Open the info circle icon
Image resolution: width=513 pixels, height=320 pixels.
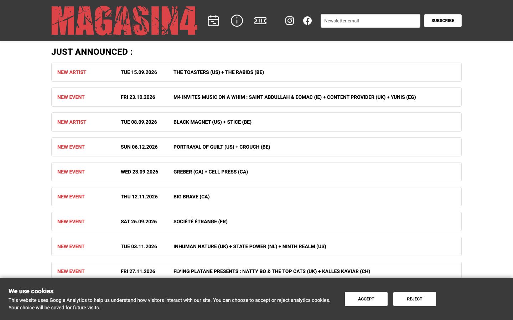[237, 21]
